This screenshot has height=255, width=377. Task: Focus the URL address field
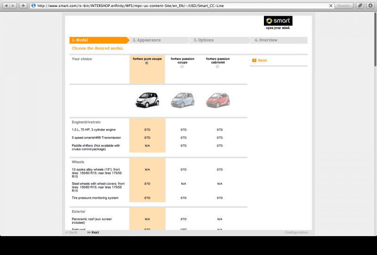(x=183, y=6)
